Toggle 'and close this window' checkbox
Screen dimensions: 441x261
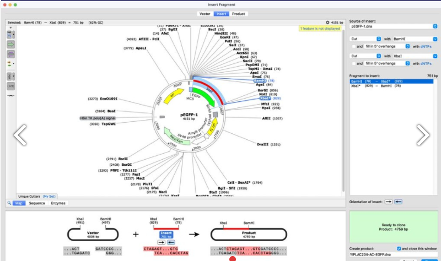(x=399, y=248)
